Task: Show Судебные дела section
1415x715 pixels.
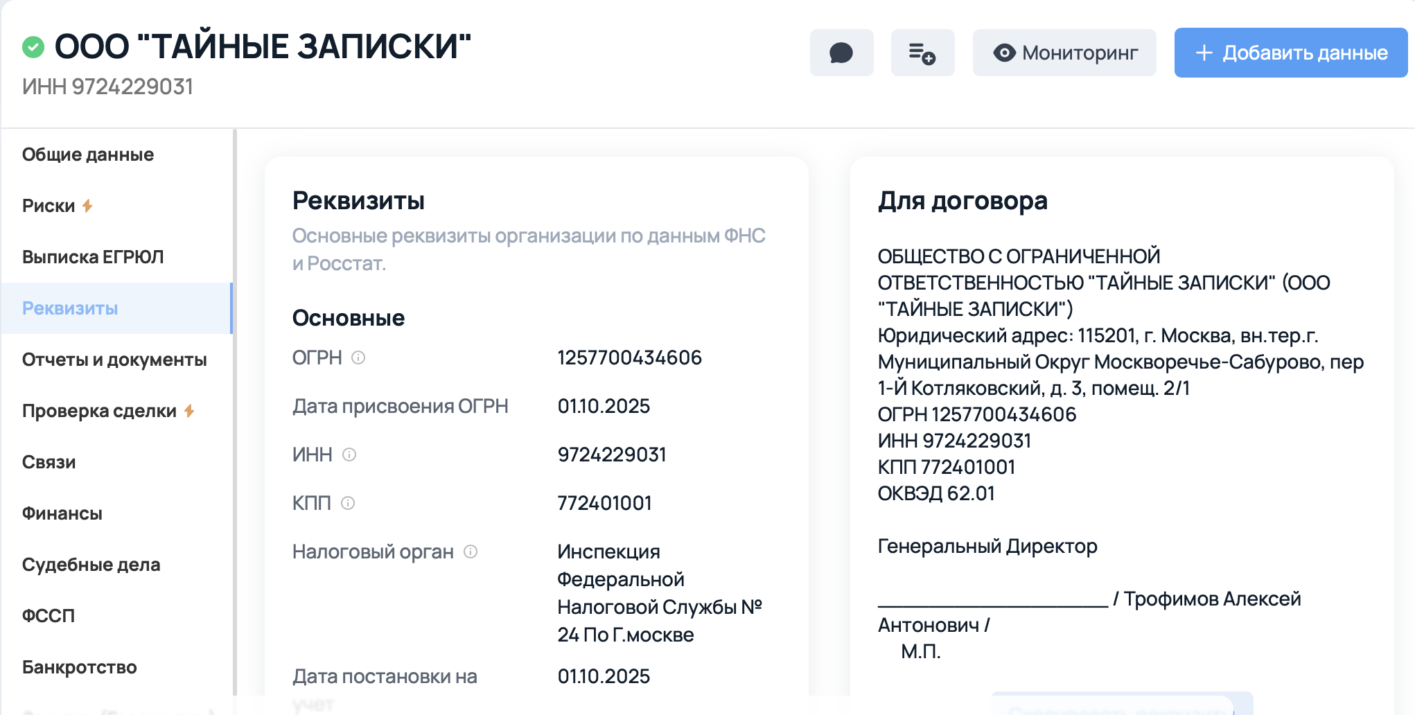Action: click(x=91, y=565)
